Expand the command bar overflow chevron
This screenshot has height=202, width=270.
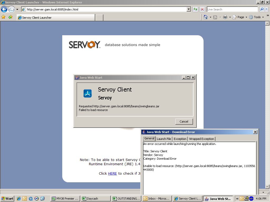click(x=268, y=16)
